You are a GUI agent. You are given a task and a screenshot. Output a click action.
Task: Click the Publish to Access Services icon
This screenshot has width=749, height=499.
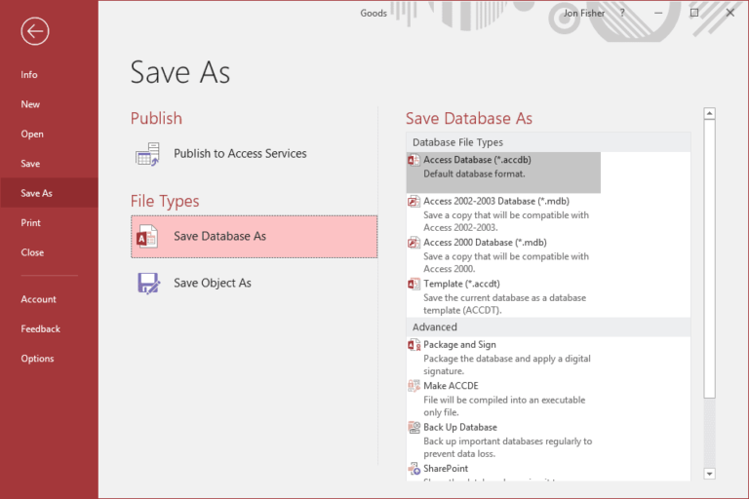pos(148,154)
